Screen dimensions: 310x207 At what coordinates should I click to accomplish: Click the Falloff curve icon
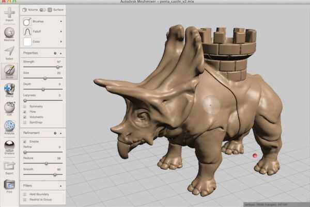27,31
